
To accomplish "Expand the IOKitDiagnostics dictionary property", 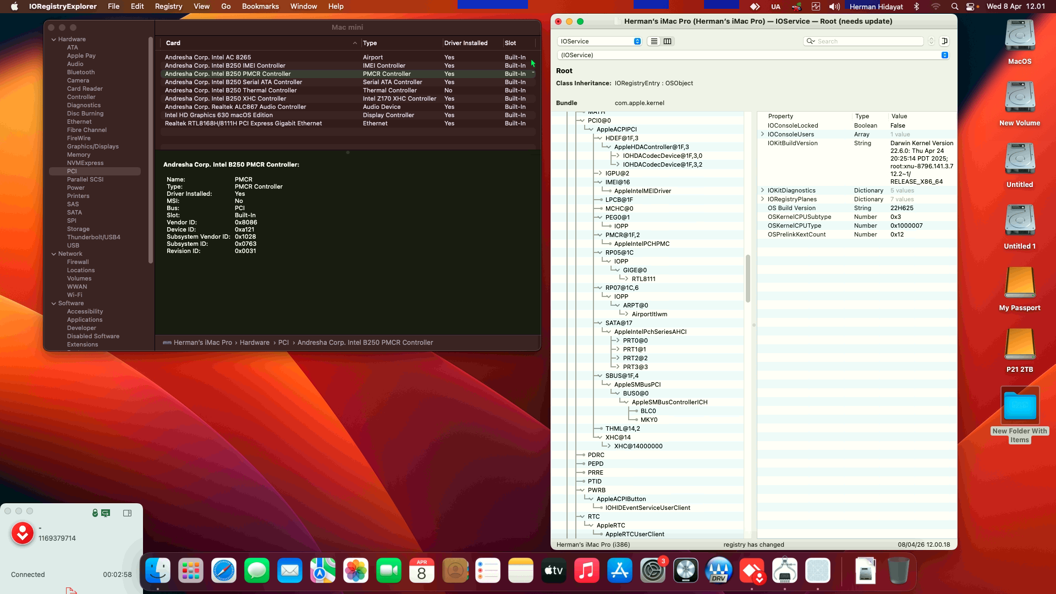I will click(x=762, y=190).
